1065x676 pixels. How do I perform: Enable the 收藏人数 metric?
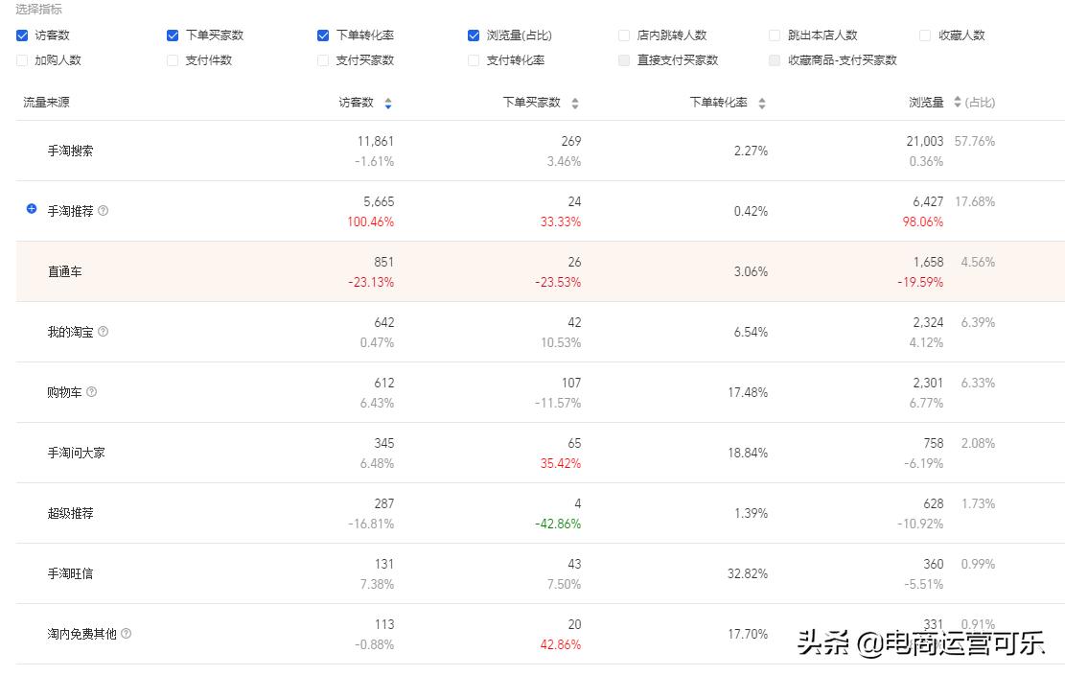click(924, 35)
